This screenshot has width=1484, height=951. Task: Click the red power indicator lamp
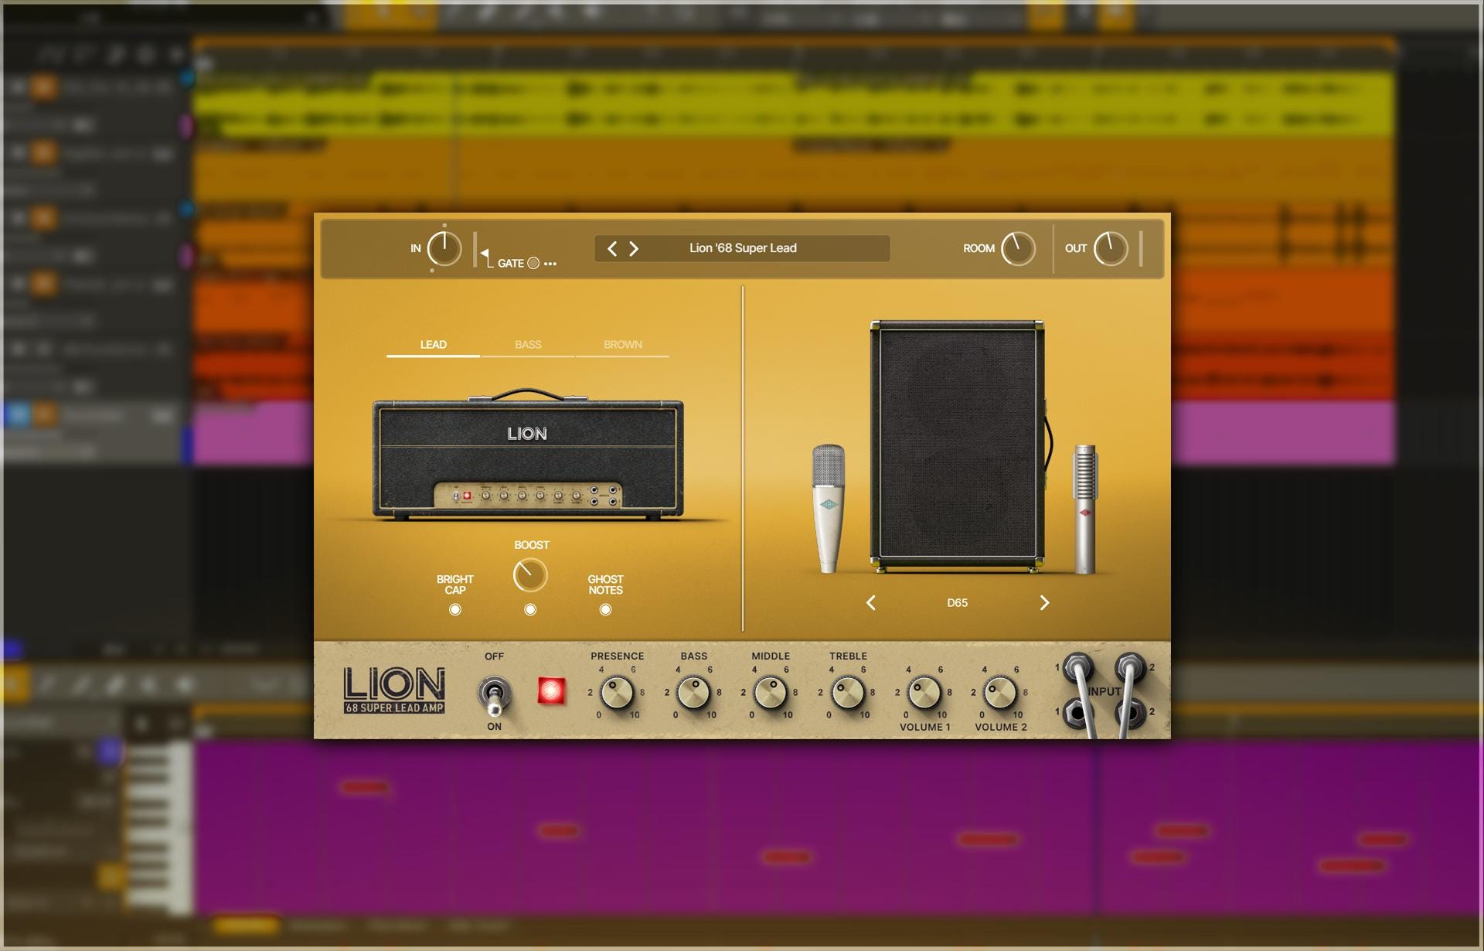(x=551, y=690)
